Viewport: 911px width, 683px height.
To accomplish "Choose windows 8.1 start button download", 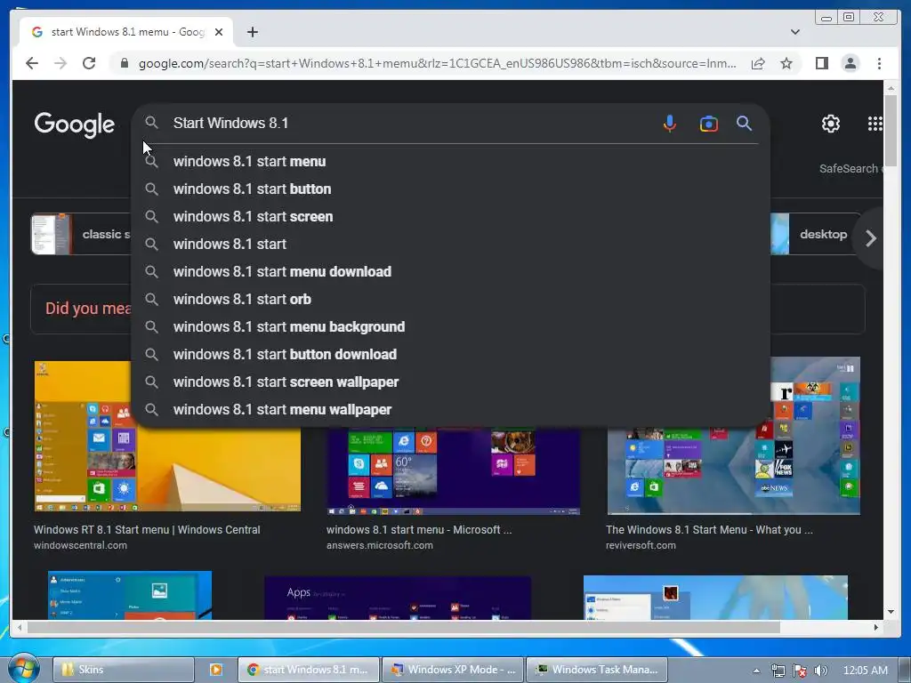I will [x=451, y=354].
